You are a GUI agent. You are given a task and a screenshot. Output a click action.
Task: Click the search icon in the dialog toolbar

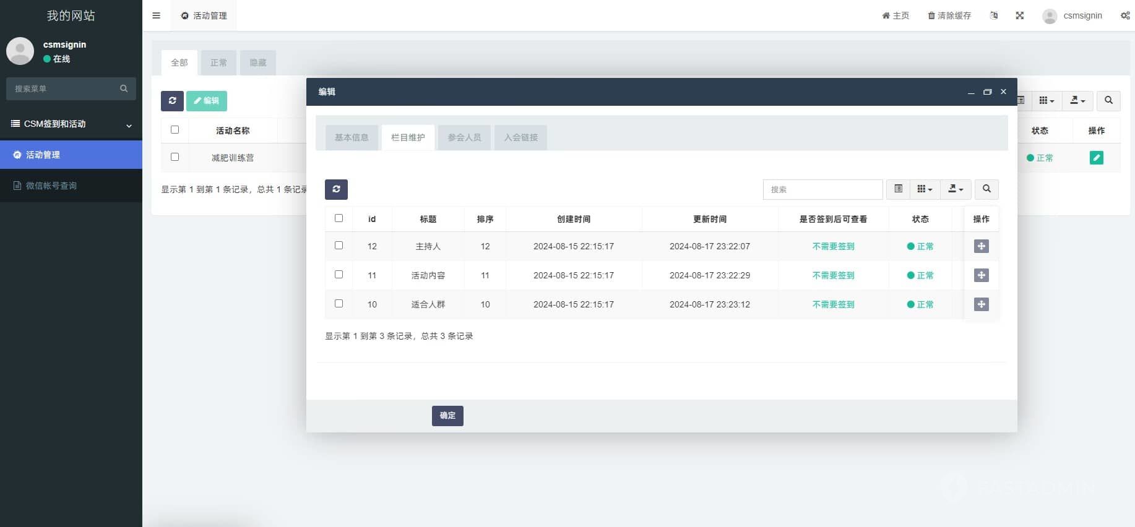pos(986,189)
